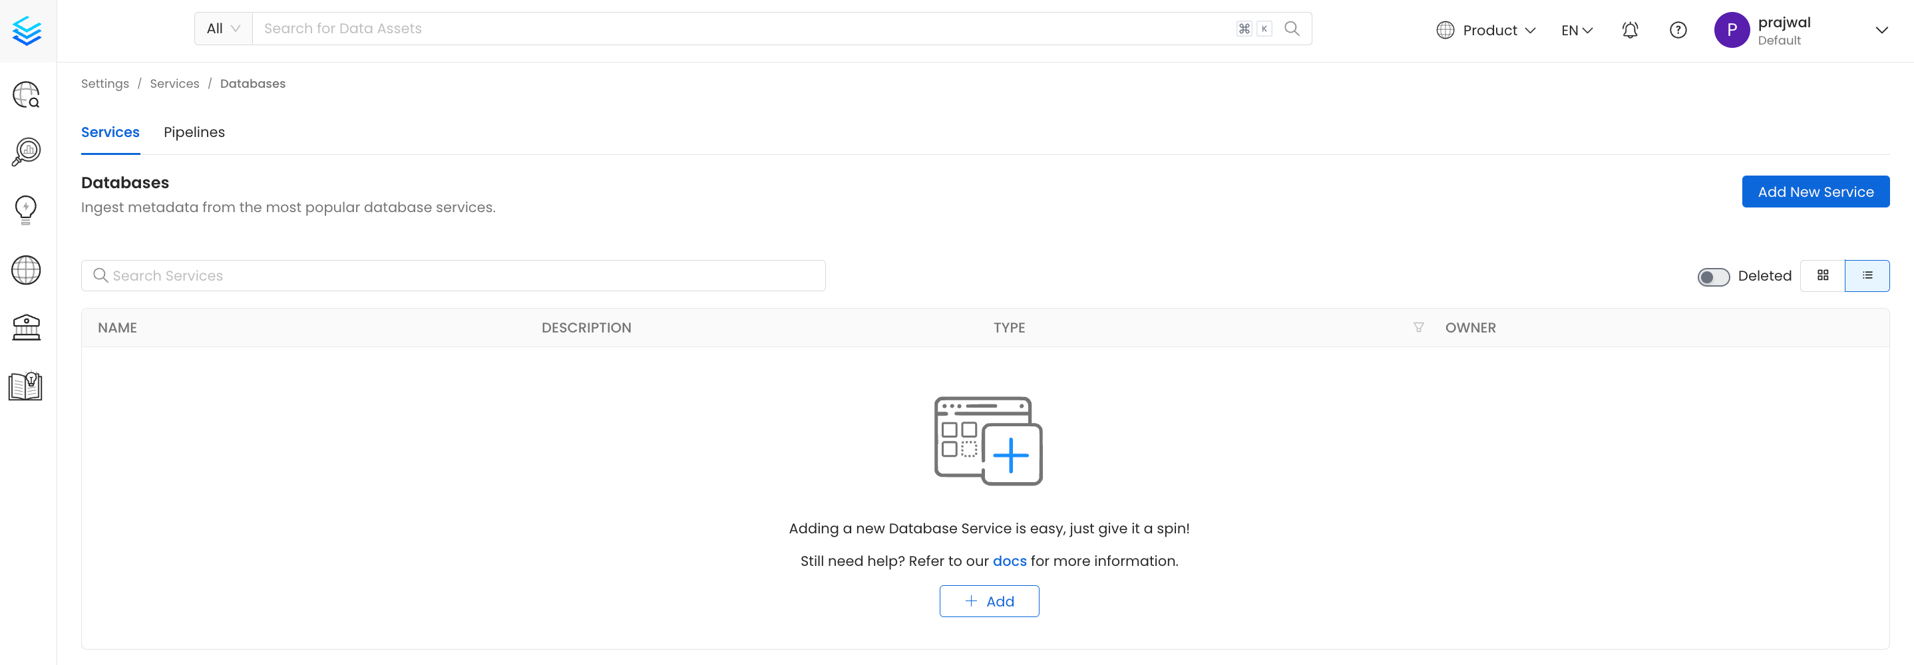Open the EN language dropdown
Image resolution: width=1914 pixels, height=665 pixels.
coord(1576,30)
